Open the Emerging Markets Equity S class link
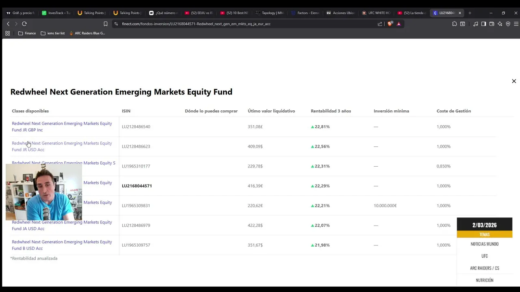Screen dimensions: 520x292 (x=63, y=163)
